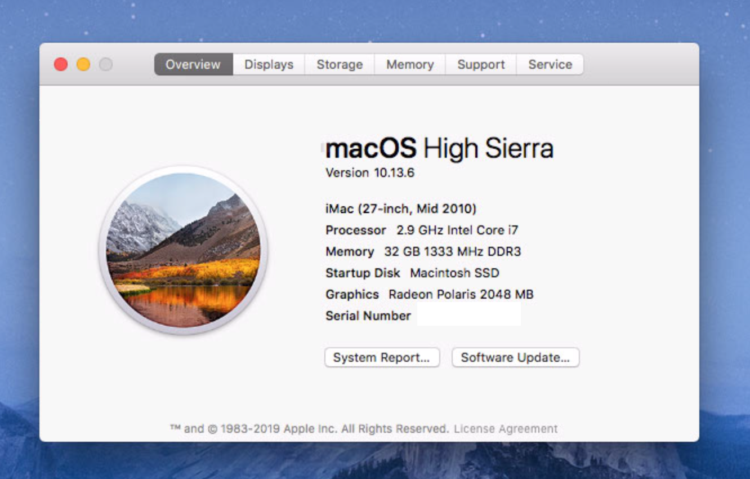Click the 32 GB 1333 MHz DDR3 value

(x=453, y=251)
